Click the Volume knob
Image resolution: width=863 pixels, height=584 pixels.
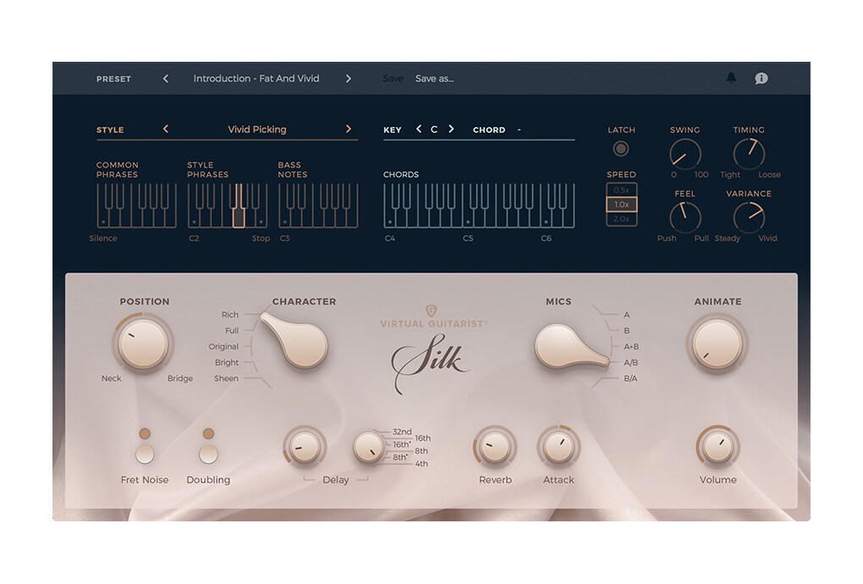click(717, 446)
